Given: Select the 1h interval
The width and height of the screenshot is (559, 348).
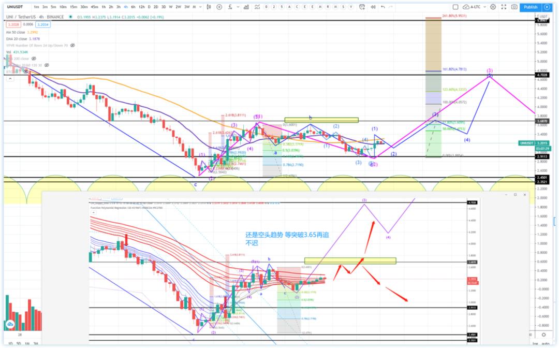Looking at the screenshot, I should [104, 7].
